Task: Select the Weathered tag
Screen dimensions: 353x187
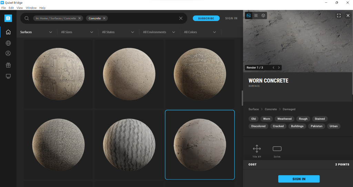Action: click(x=284, y=119)
